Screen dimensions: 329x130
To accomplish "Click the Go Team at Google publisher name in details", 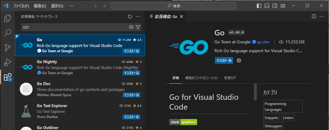I will tap(232, 42).
